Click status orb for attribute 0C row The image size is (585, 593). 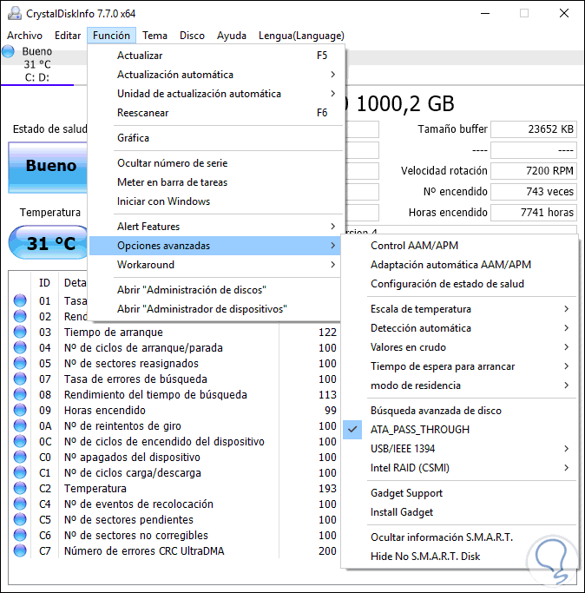(20, 441)
